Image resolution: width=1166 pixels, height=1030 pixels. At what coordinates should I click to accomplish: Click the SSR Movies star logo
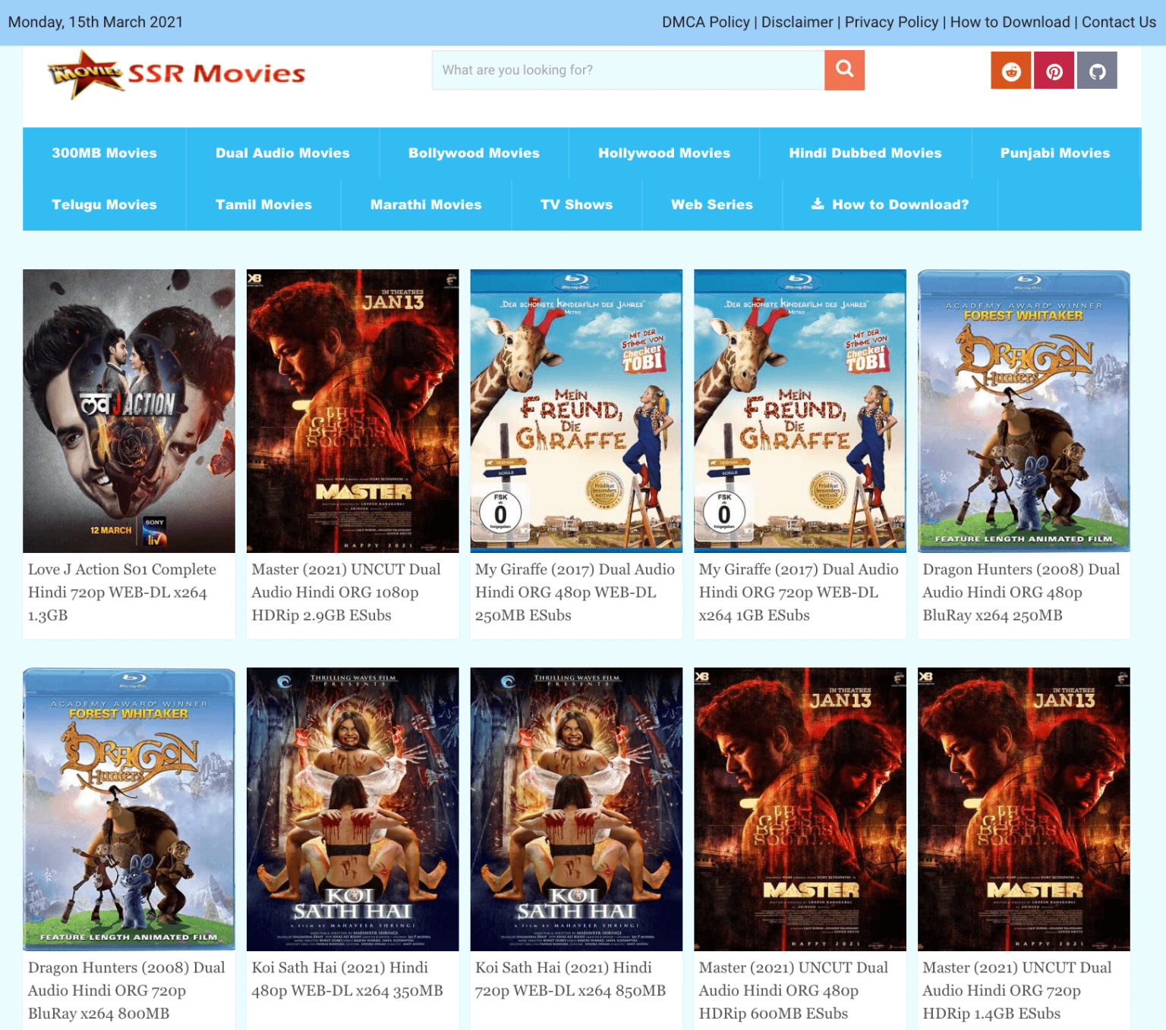tap(85, 74)
